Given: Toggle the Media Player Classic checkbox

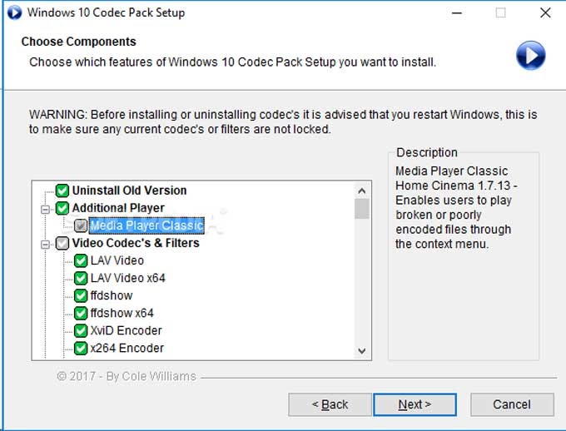Looking at the screenshot, I should pyautogui.click(x=81, y=225).
